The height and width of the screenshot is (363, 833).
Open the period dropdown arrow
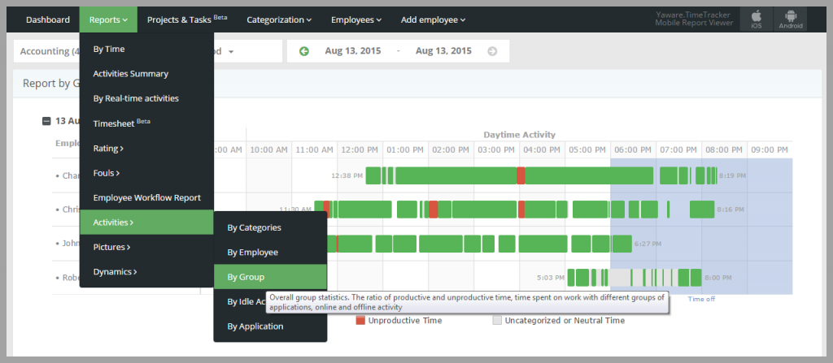coord(231,51)
